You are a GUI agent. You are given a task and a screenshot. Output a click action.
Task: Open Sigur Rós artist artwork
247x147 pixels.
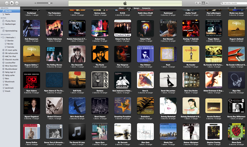click(x=236, y=80)
